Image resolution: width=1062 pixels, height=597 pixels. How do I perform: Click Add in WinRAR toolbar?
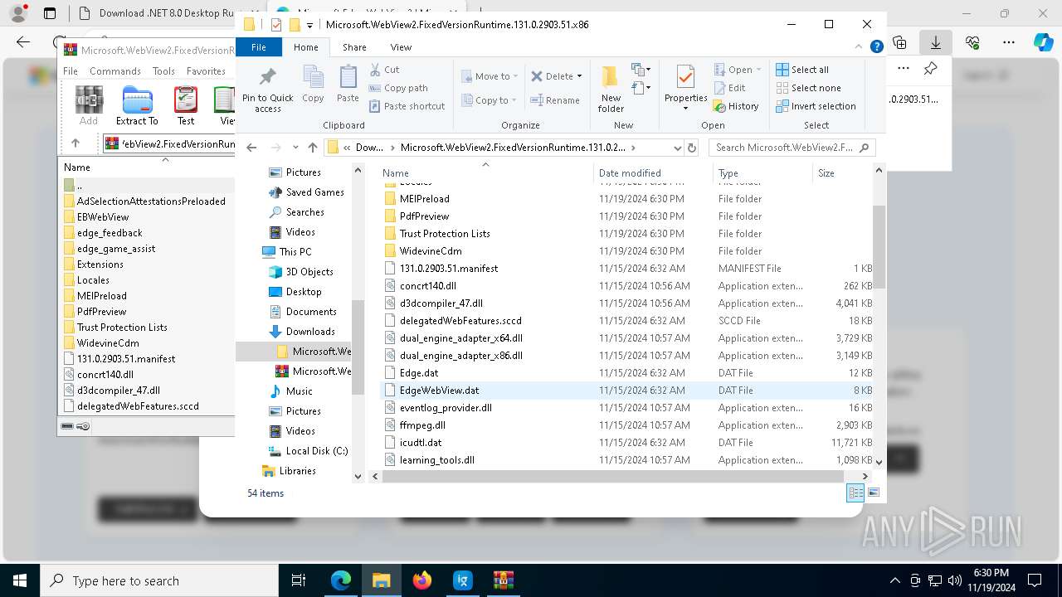[x=89, y=105]
